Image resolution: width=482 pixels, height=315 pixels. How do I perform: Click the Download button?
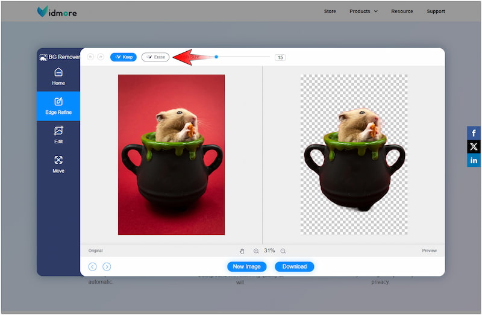[x=295, y=266]
